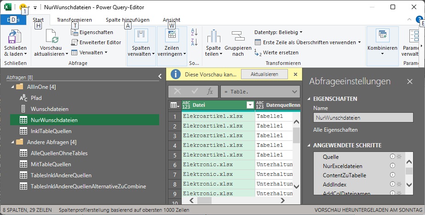Open the Erweiterter Editor
Screen dimensions: 425x215
96,42
